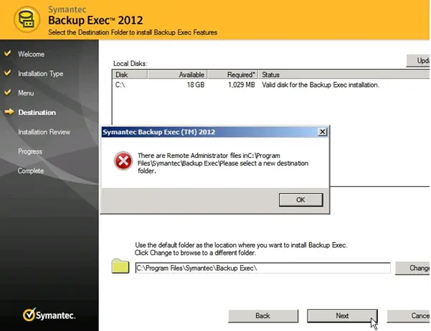Click the 'Backup Exec 2012' header title
The image size is (431, 331).
pos(95,20)
